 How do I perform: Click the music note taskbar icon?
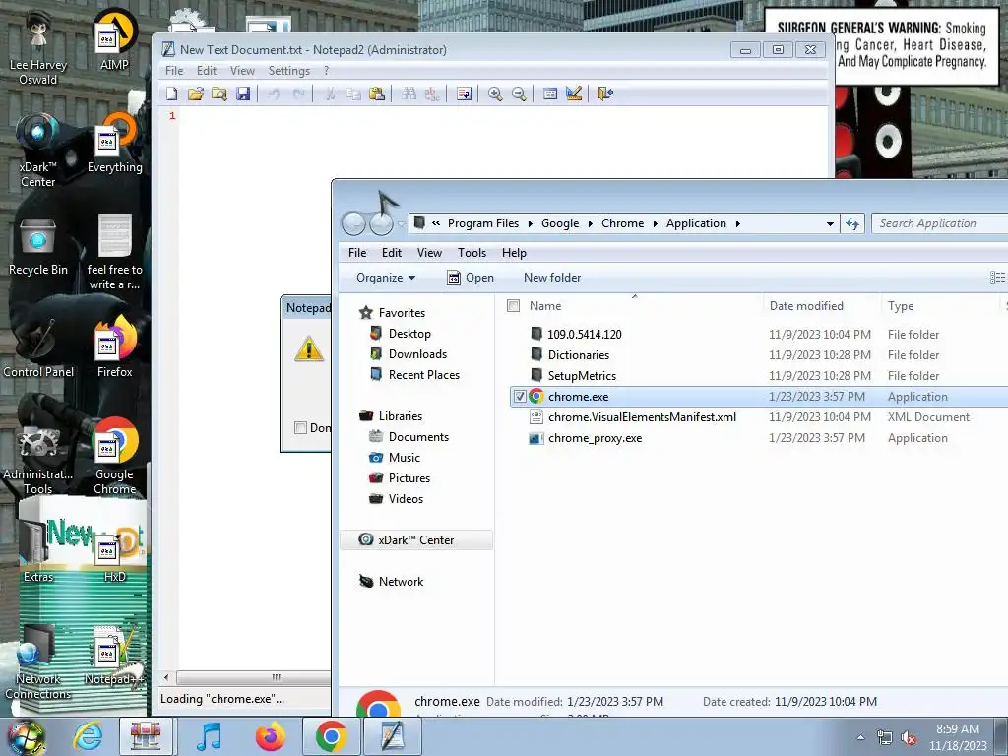click(210, 736)
